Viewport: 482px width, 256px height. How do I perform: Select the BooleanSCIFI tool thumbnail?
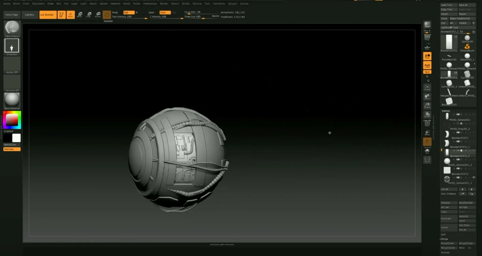click(x=449, y=102)
